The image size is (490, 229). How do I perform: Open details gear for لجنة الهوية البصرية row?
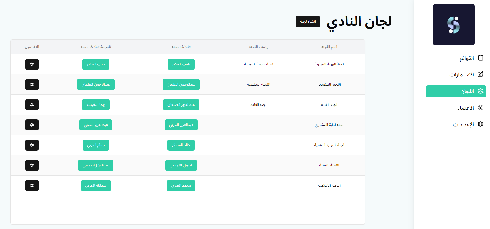point(32,64)
